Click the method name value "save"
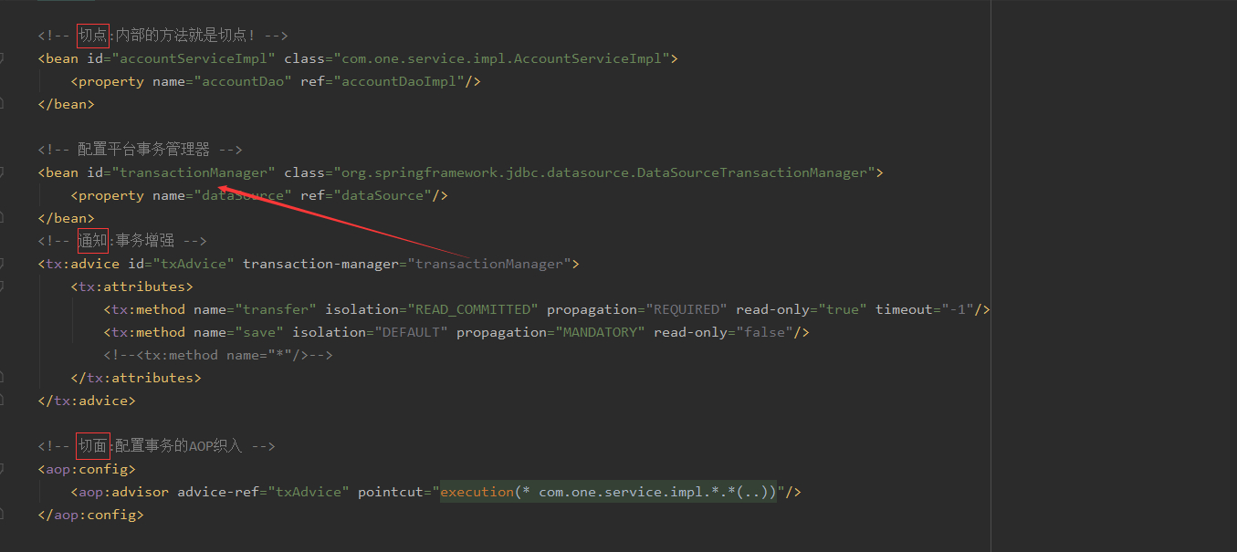The width and height of the screenshot is (1237, 552). pos(259,332)
